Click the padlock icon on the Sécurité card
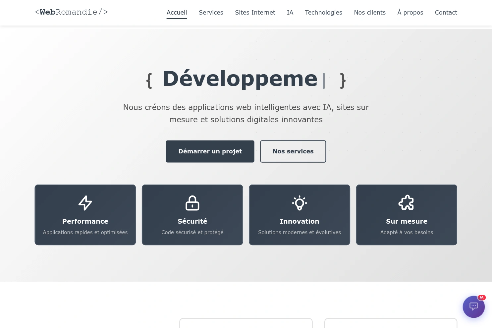Screen dimensions: 492x328 click(x=192, y=203)
